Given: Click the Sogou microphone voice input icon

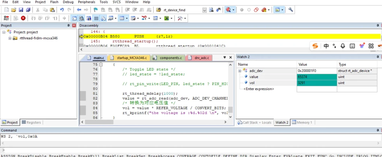Looking at the screenshot, I should point(343,46).
